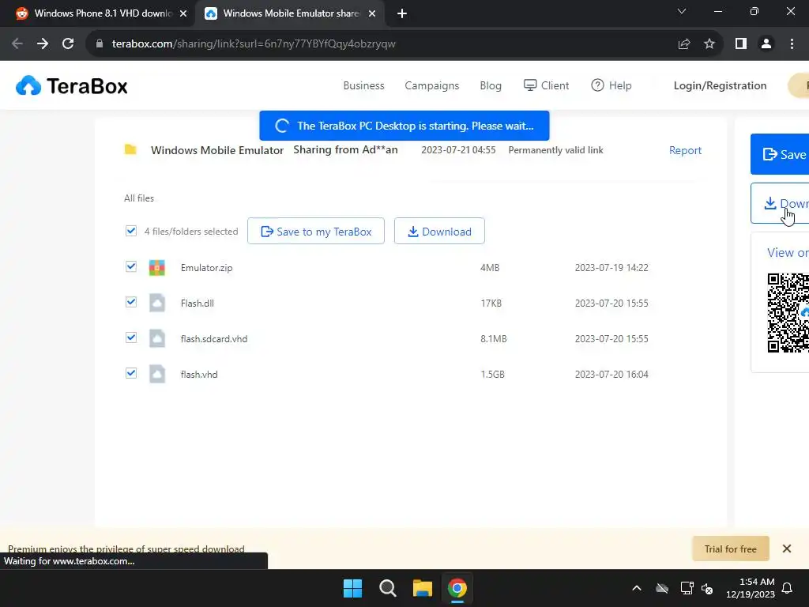Go forward with browser forward arrow

tap(43, 44)
